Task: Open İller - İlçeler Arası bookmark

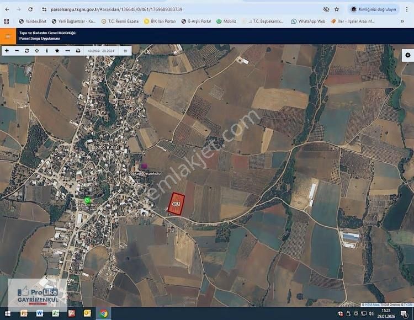Action: click(353, 22)
